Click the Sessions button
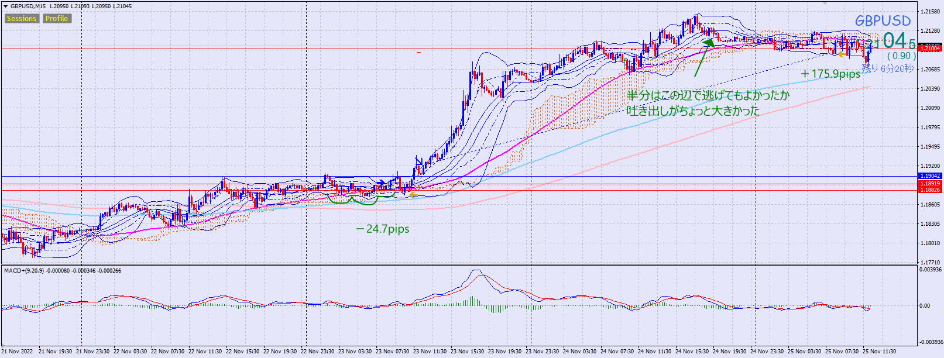The height and width of the screenshot is (358, 944). coord(22,19)
